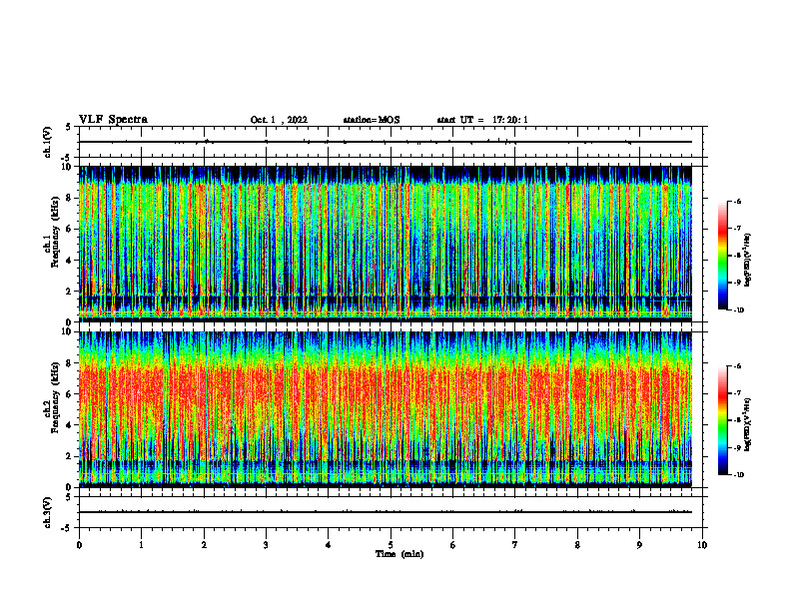Click the ch.1 spectrogram color scale bar
The height and width of the screenshot is (611, 791).
pyautogui.click(x=722, y=256)
